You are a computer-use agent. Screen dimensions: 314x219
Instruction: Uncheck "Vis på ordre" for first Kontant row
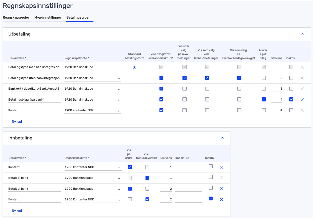(x=129, y=167)
